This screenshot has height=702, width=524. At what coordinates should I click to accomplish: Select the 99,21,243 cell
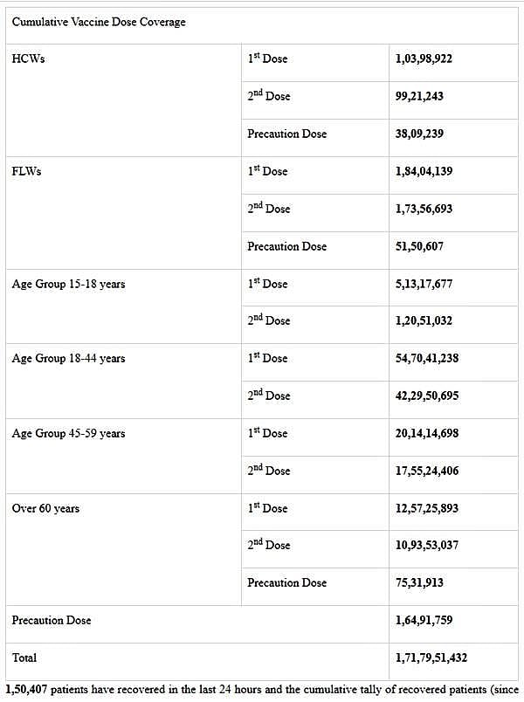pyautogui.click(x=419, y=96)
